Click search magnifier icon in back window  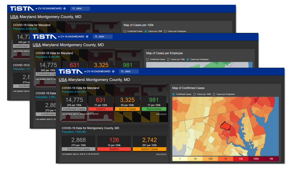(x=74, y=9)
